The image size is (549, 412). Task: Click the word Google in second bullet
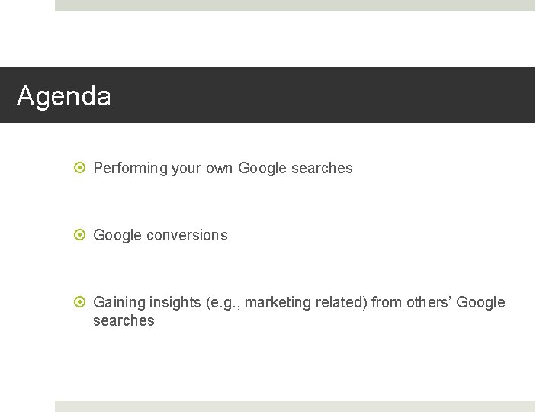tap(117, 236)
